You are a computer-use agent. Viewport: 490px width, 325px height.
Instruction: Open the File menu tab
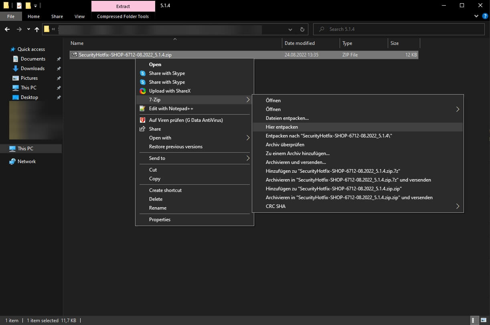(11, 16)
